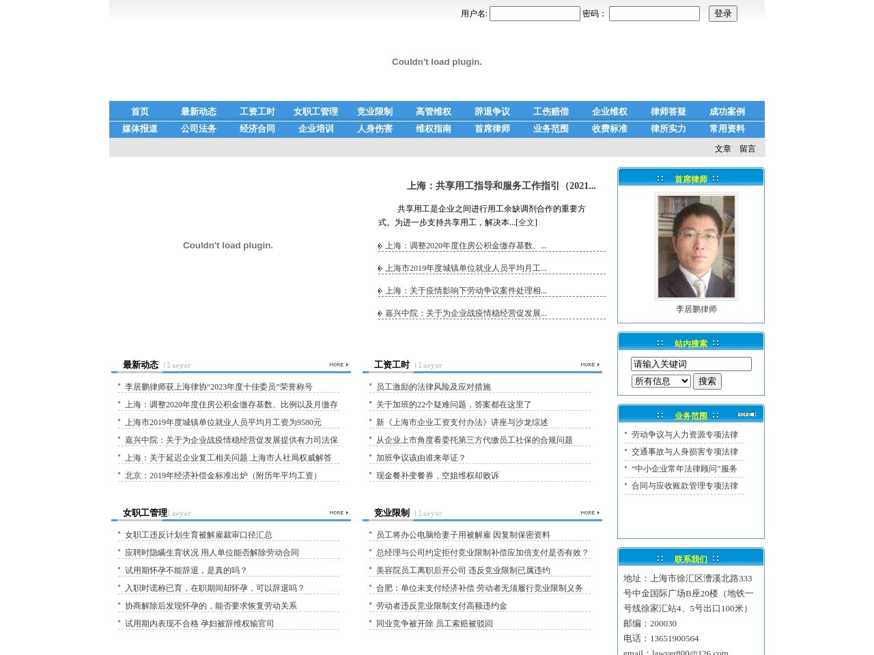Switch to the 留言 tab
The image size is (874, 655).
[747, 149]
